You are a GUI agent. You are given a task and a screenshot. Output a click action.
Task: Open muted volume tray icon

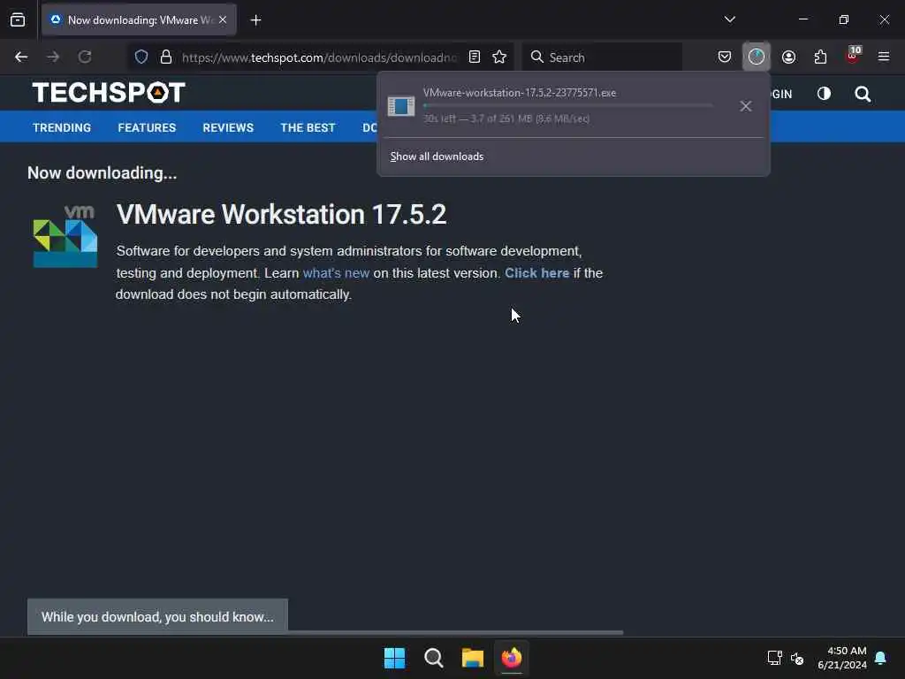pyautogui.click(x=797, y=658)
